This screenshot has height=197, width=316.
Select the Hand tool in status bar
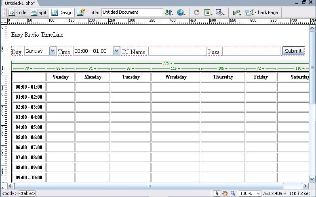pos(225,193)
